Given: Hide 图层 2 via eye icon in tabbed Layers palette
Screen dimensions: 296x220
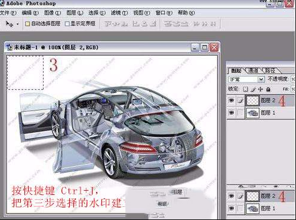Looking at the screenshot, I should 232,100.
